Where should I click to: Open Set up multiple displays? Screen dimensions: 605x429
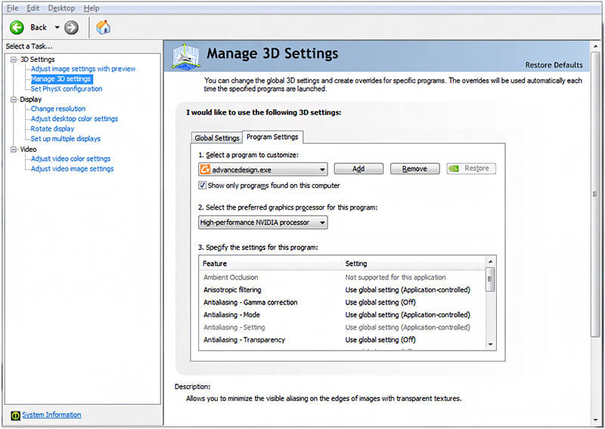pos(66,139)
